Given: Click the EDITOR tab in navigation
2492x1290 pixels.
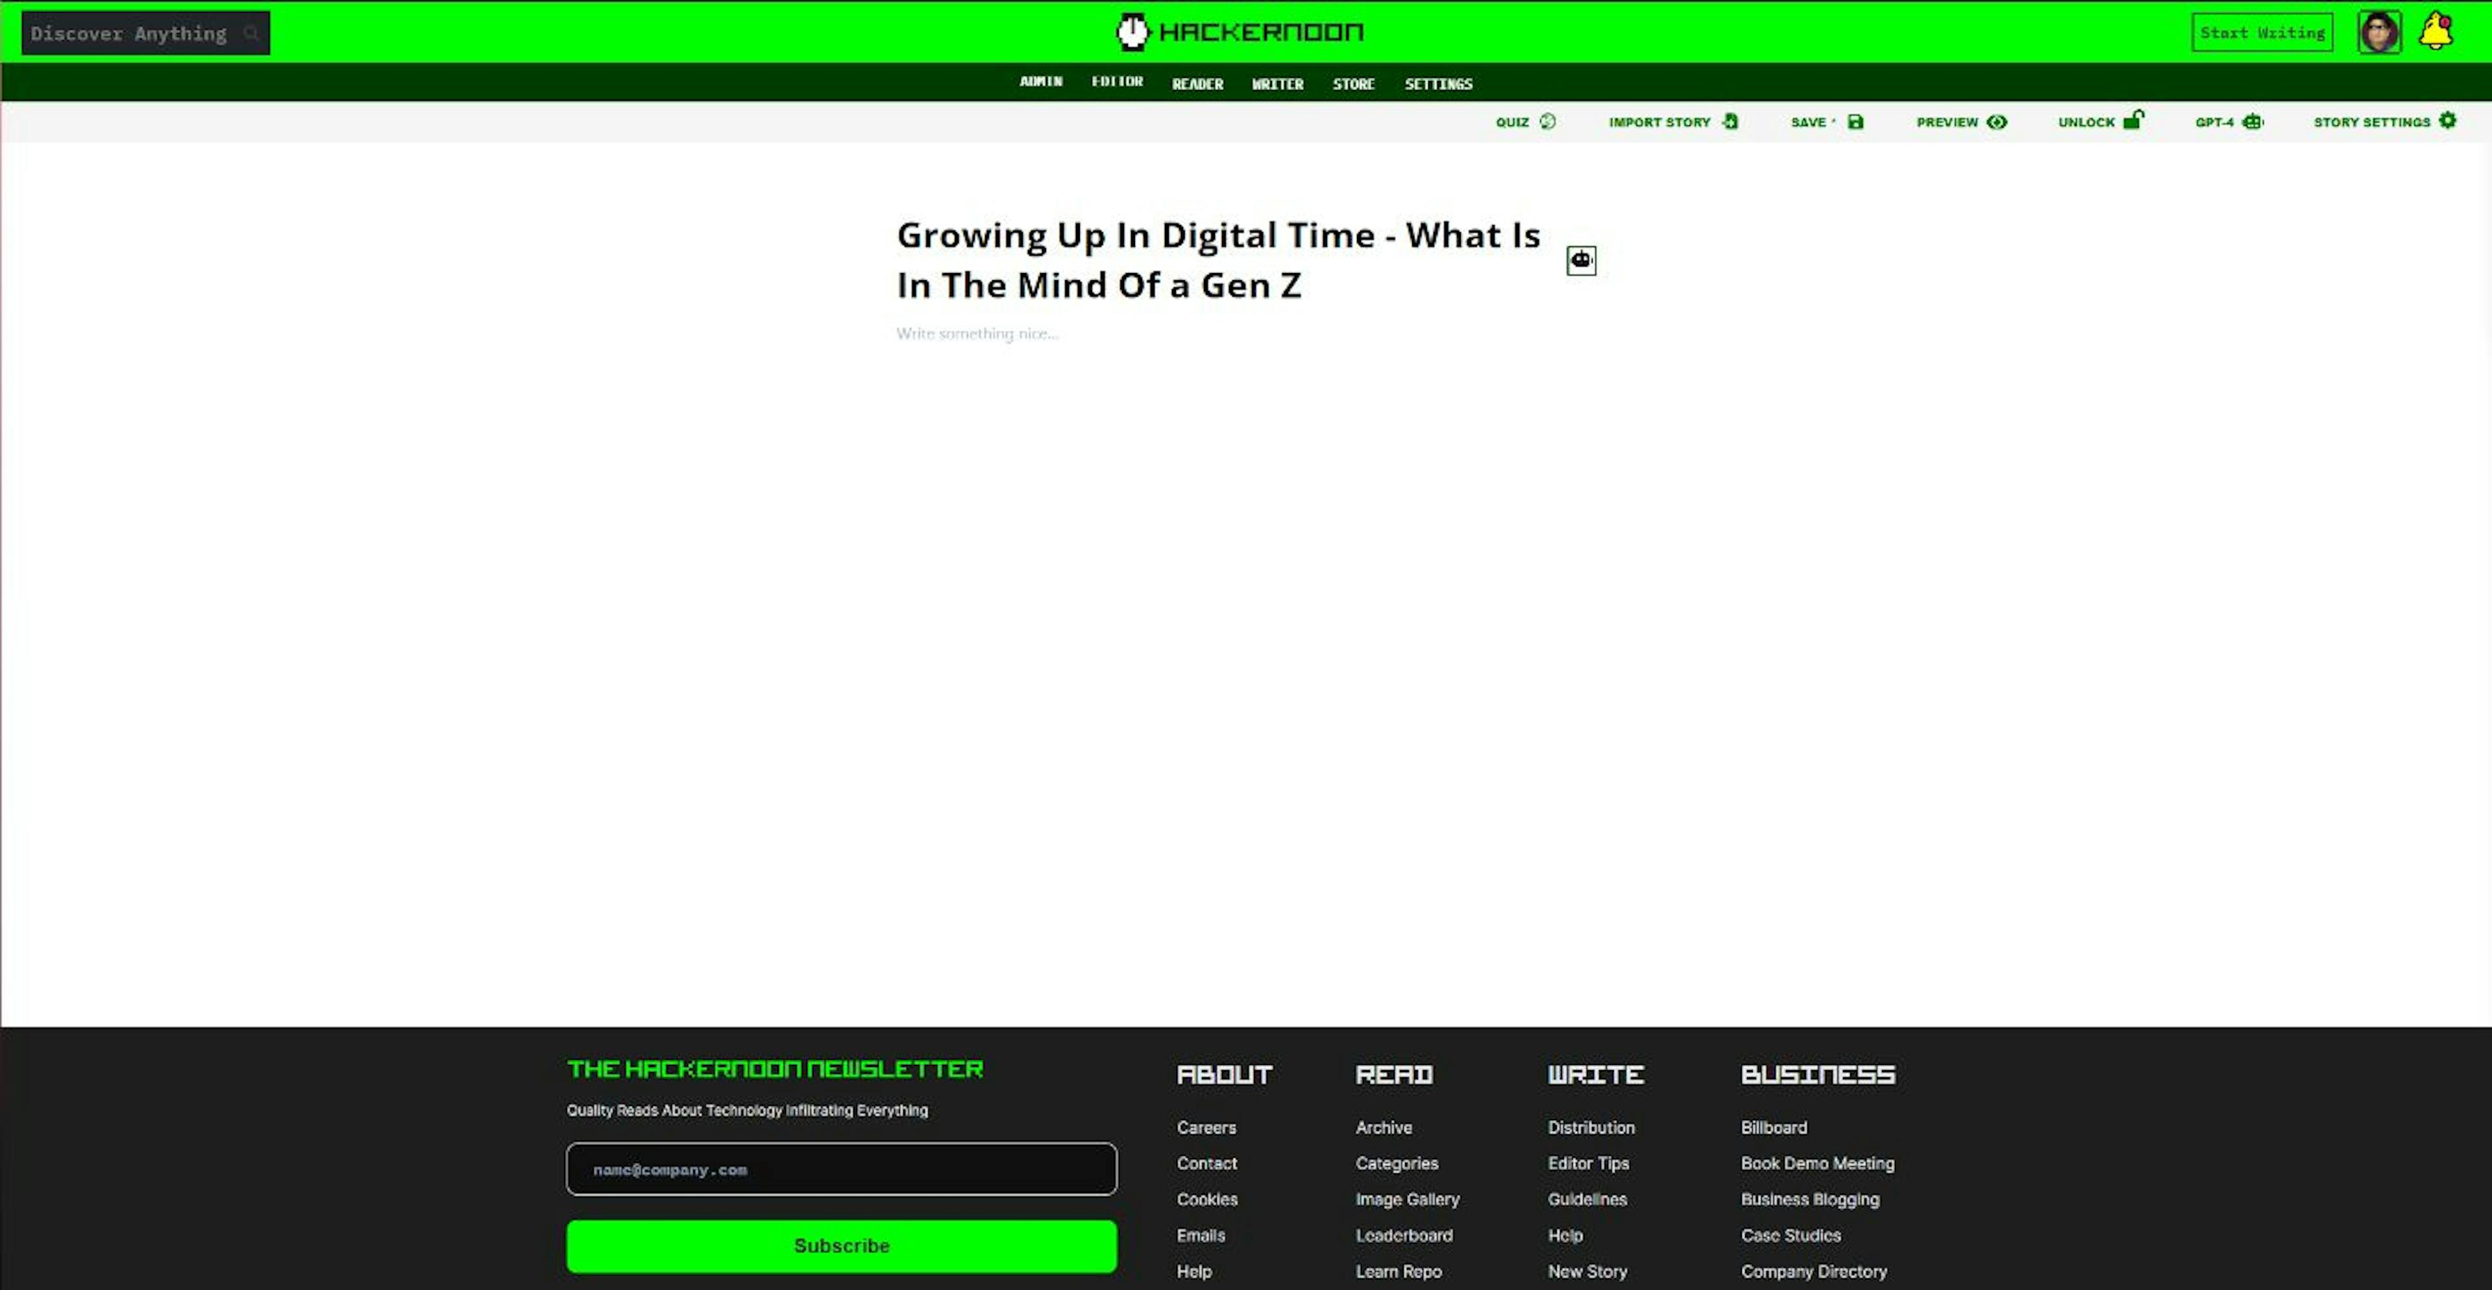Looking at the screenshot, I should (x=1116, y=82).
